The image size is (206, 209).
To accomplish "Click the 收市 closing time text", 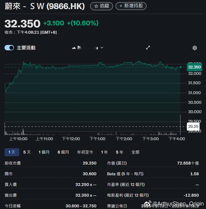I will click(x=31, y=32).
